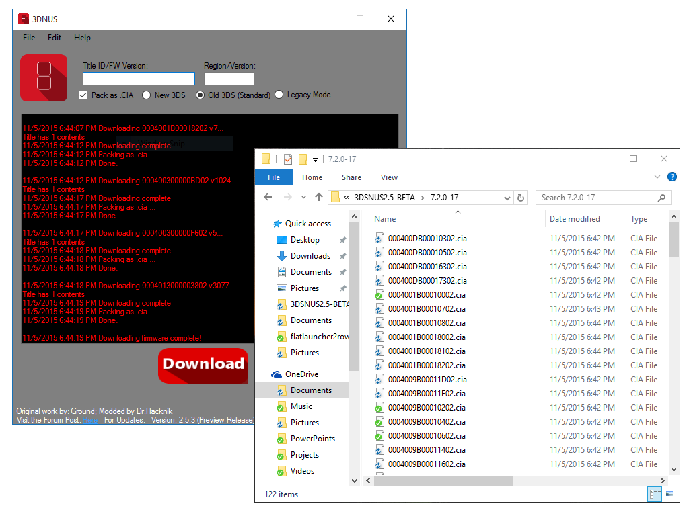Click the New Folder icon in quick access toolbar
This screenshot has width=689, height=516.
click(303, 159)
